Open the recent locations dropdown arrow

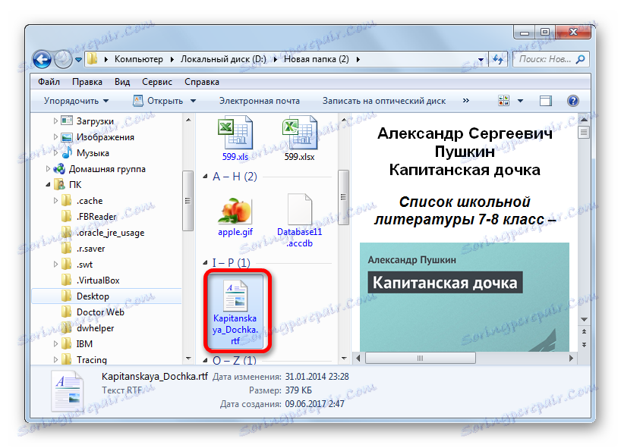pyautogui.click(x=78, y=60)
